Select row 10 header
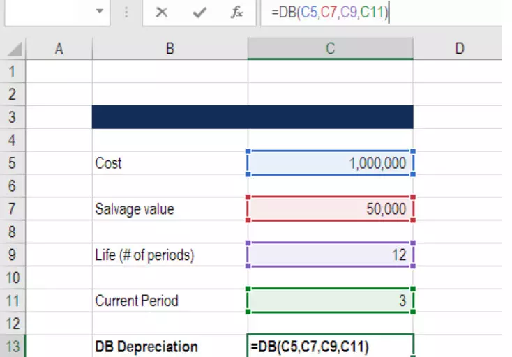Screen dimensions: 512x357 (x=13, y=278)
